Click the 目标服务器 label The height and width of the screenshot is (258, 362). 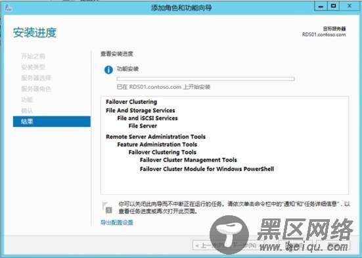[334, 29]
